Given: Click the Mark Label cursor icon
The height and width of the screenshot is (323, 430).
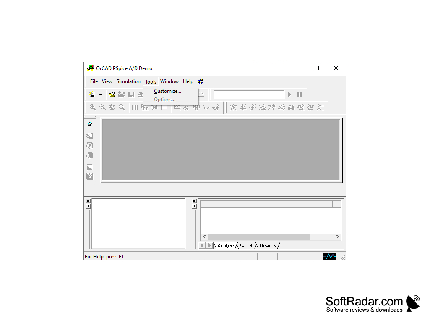Looking at the screenshot, I should pos(320,108).
